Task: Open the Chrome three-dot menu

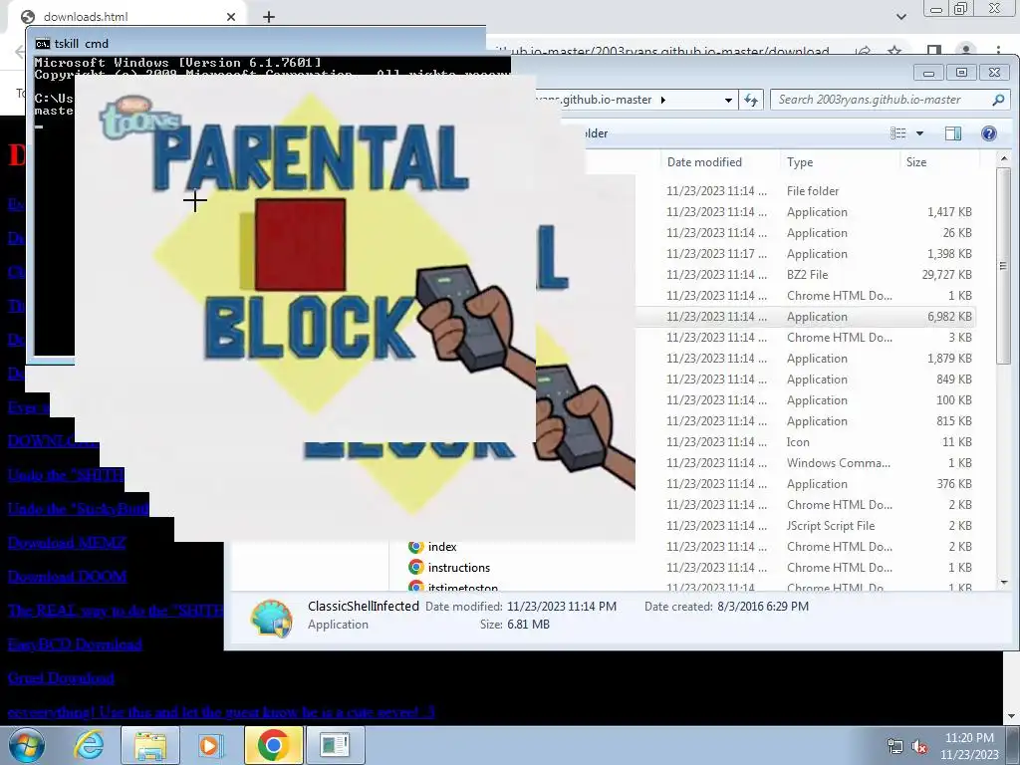Action: [x=998, y=51]
